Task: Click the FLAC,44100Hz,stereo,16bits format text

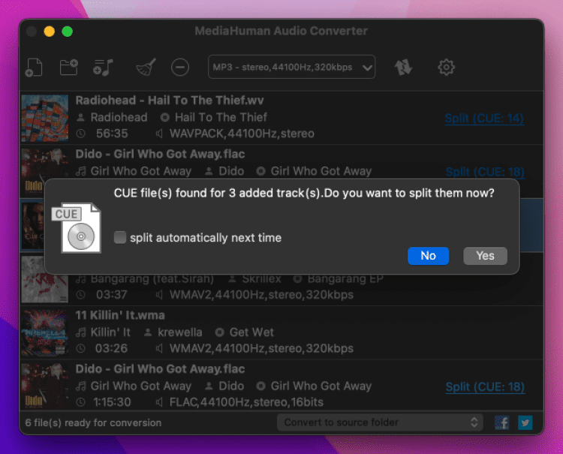Action: coord(246,402)
